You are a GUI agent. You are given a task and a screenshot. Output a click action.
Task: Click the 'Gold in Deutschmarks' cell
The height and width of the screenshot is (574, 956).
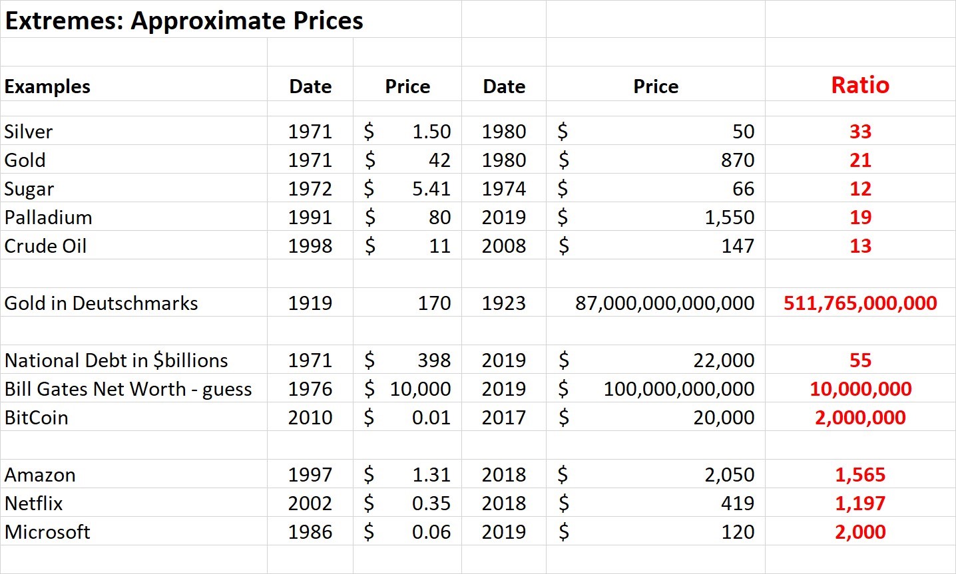click(101, 303)
